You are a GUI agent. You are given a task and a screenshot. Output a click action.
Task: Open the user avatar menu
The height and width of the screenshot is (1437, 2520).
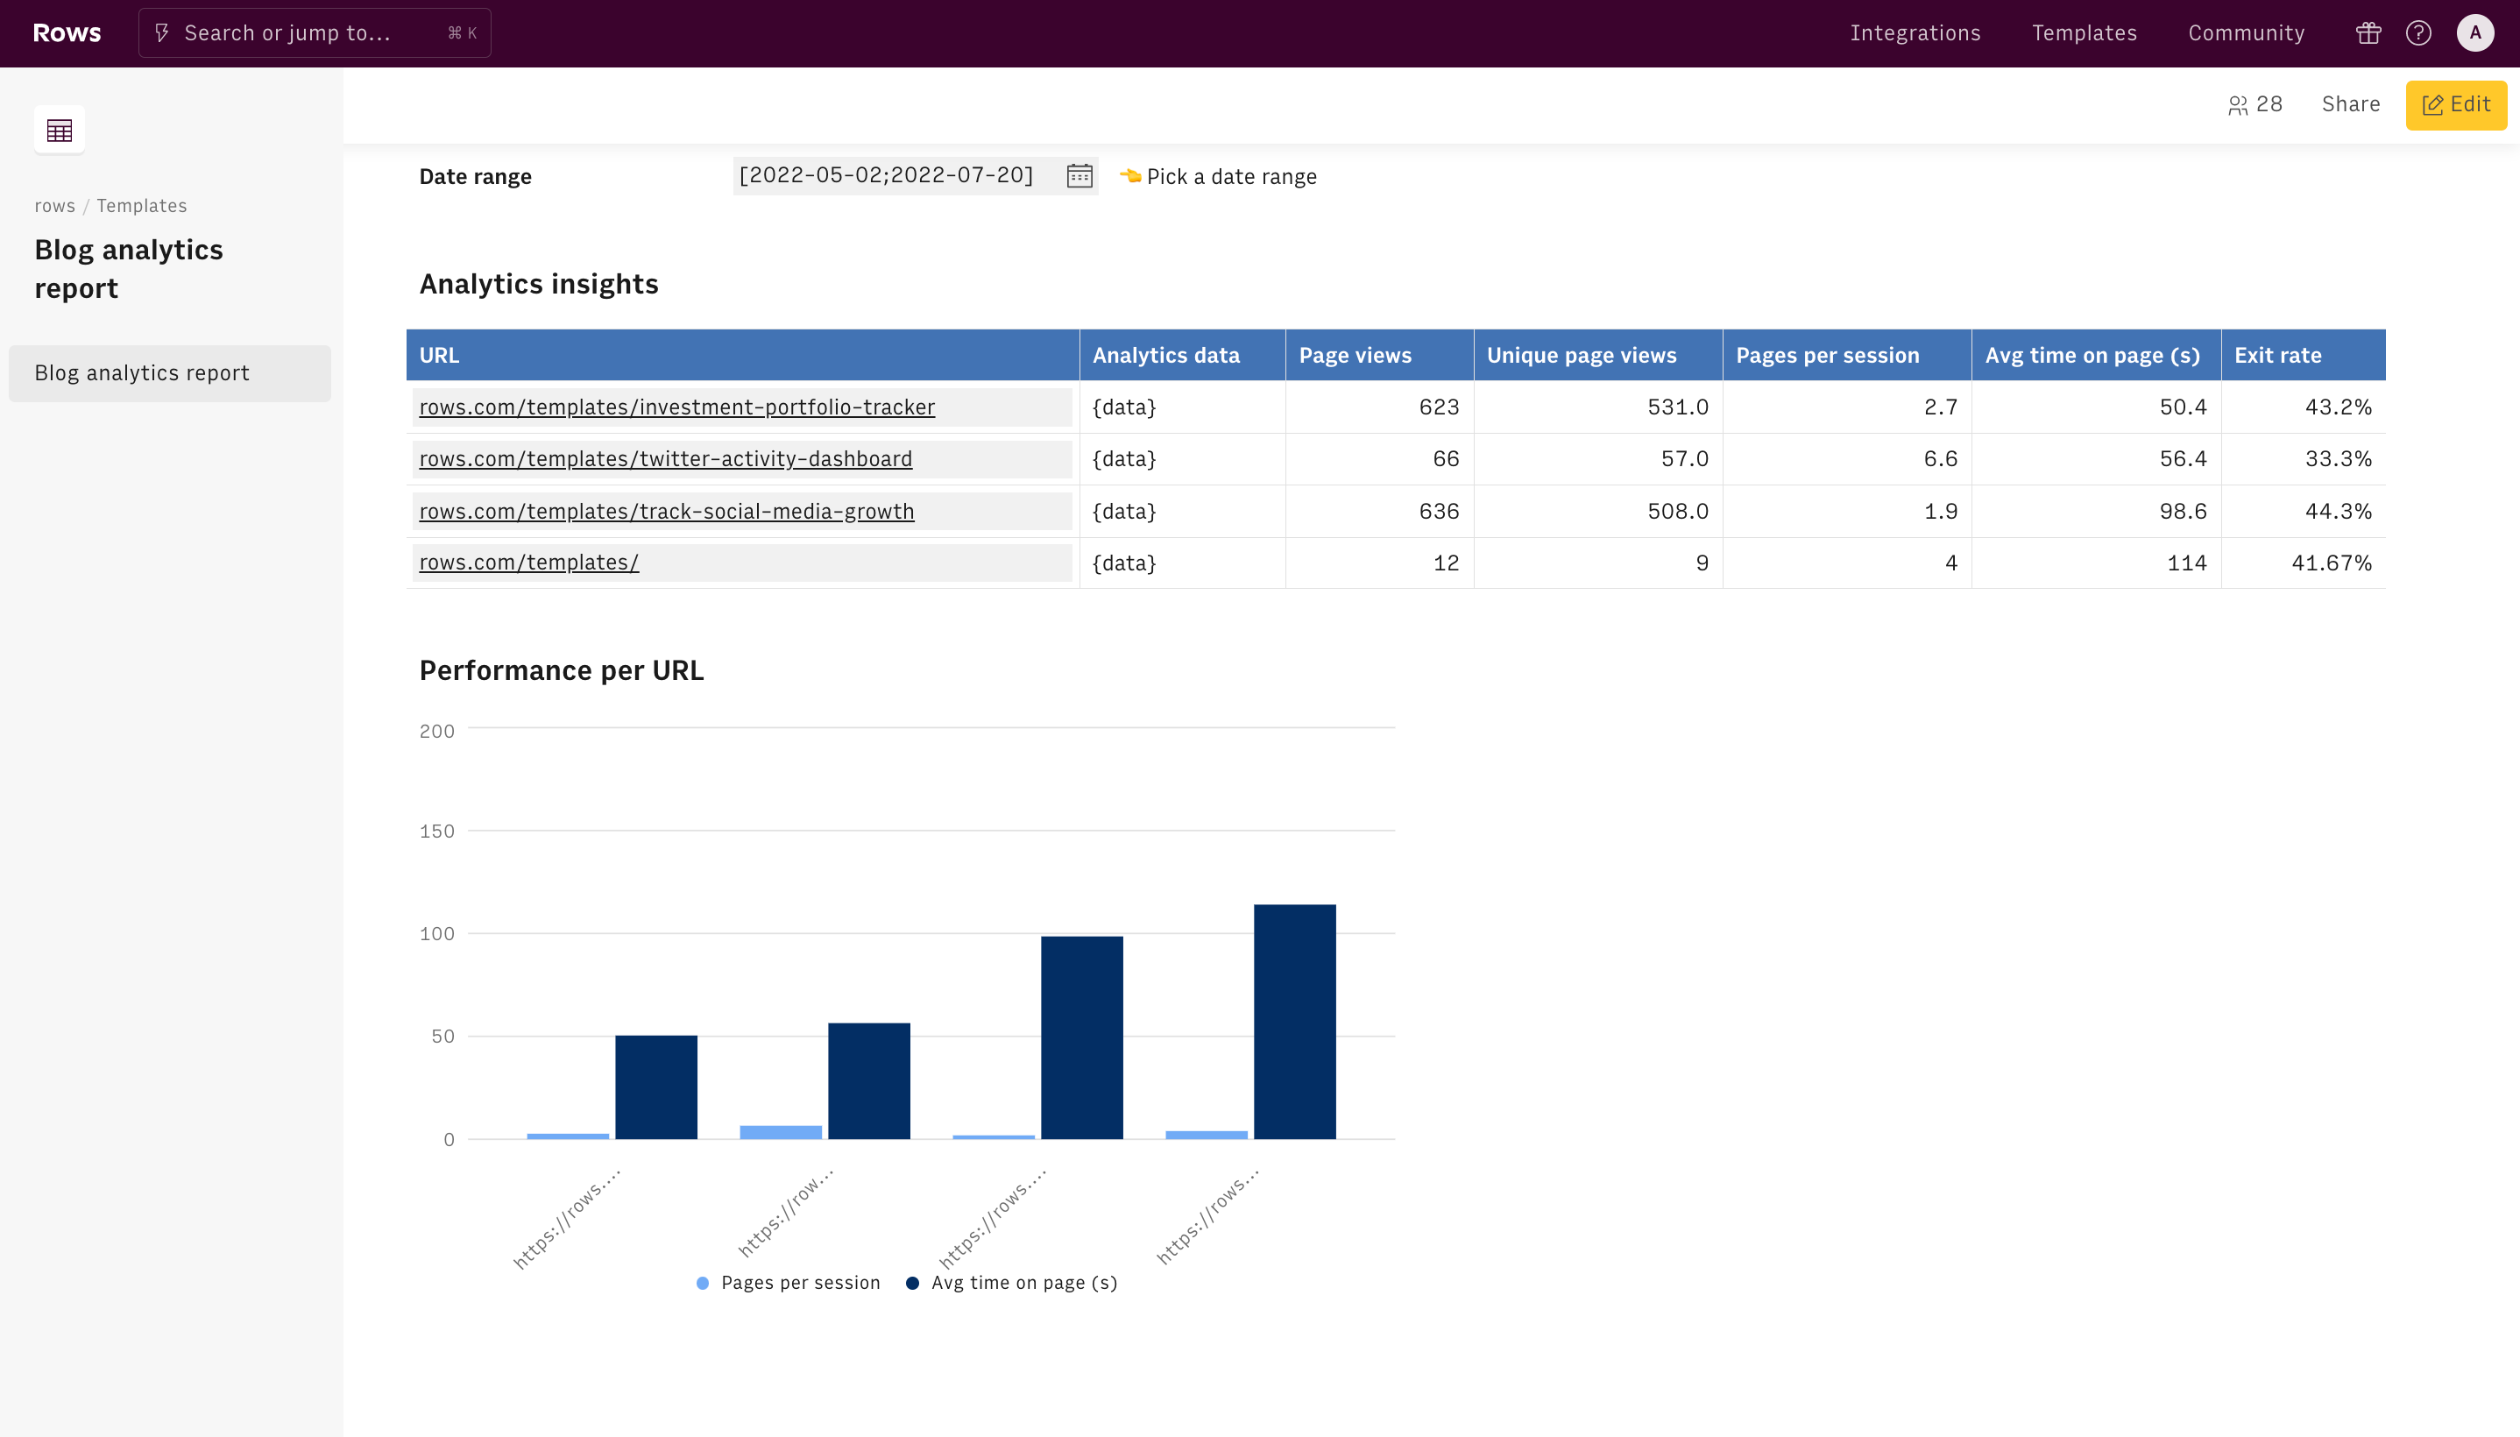coord(2474,33)
